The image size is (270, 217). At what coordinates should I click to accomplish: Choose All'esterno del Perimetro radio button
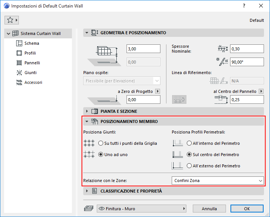click(189, 166)
